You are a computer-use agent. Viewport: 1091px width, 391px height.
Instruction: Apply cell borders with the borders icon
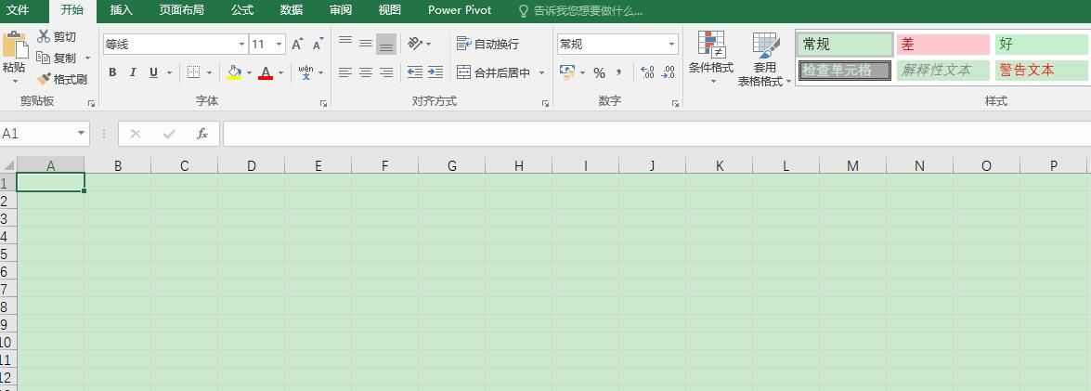coord(193,72)
